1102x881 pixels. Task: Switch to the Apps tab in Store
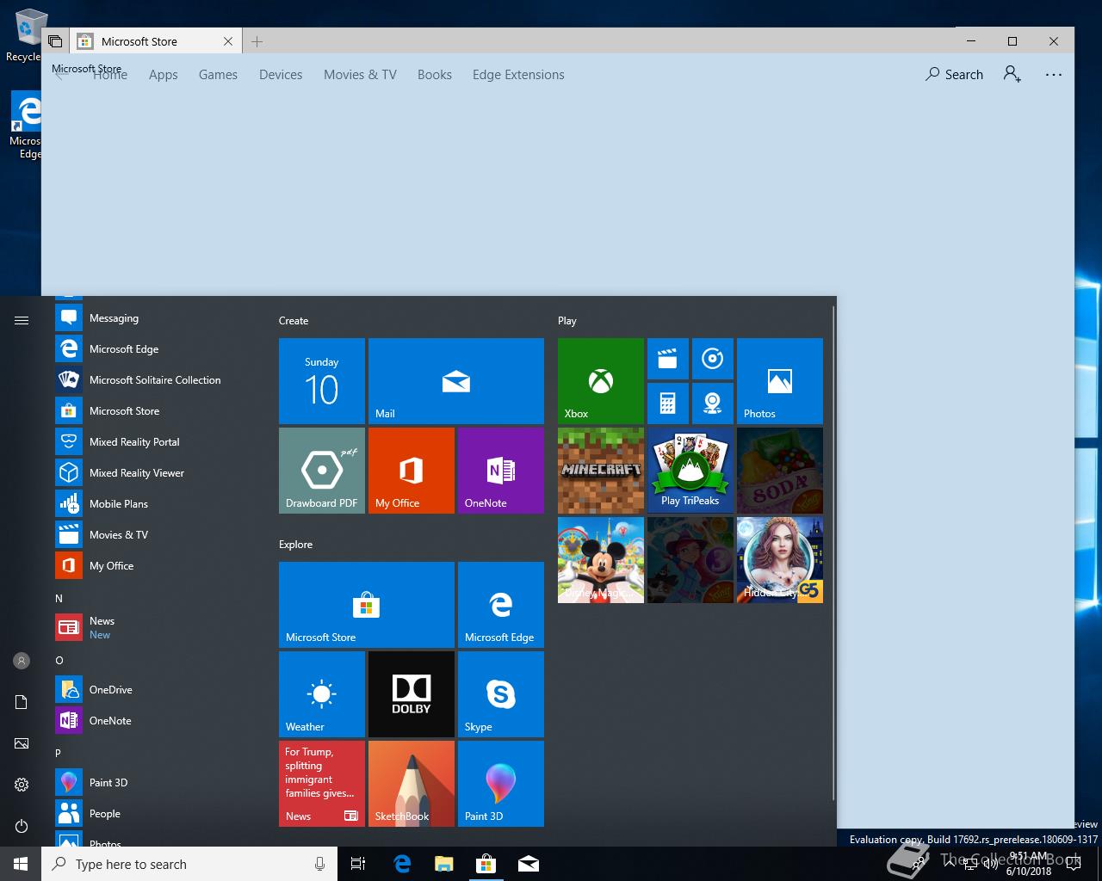pos(164,75)
